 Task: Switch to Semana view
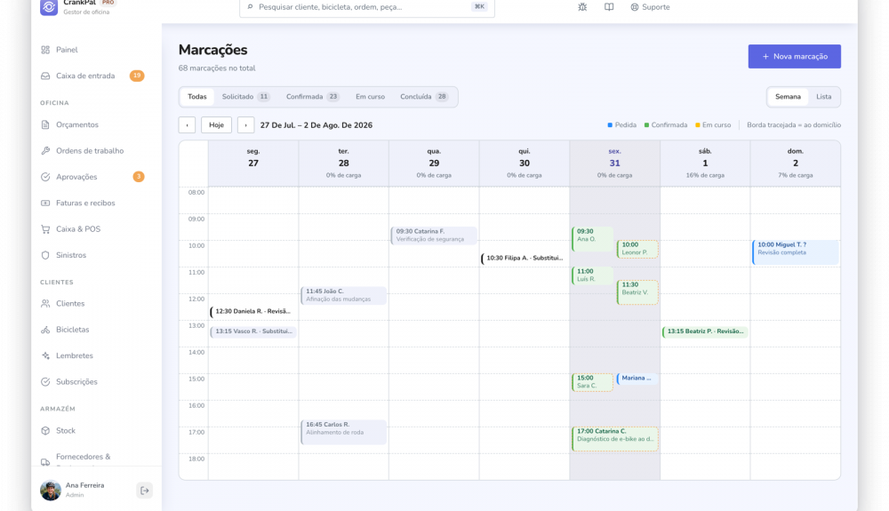[x=788, y=97]
